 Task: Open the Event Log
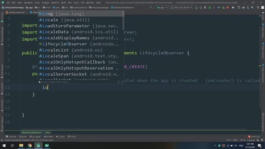[x=254, y=137]
